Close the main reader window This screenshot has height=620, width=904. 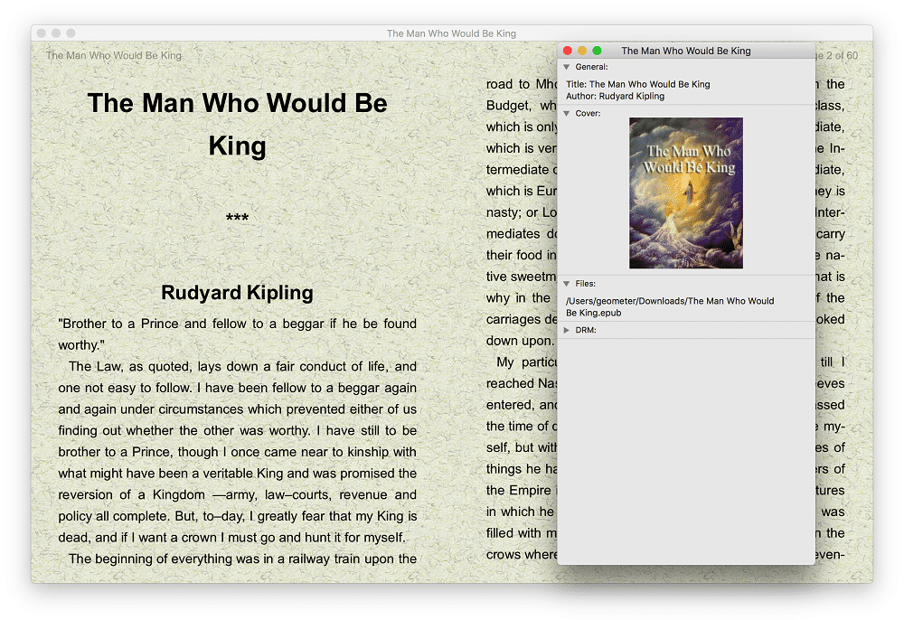click(x=42, y=33)
